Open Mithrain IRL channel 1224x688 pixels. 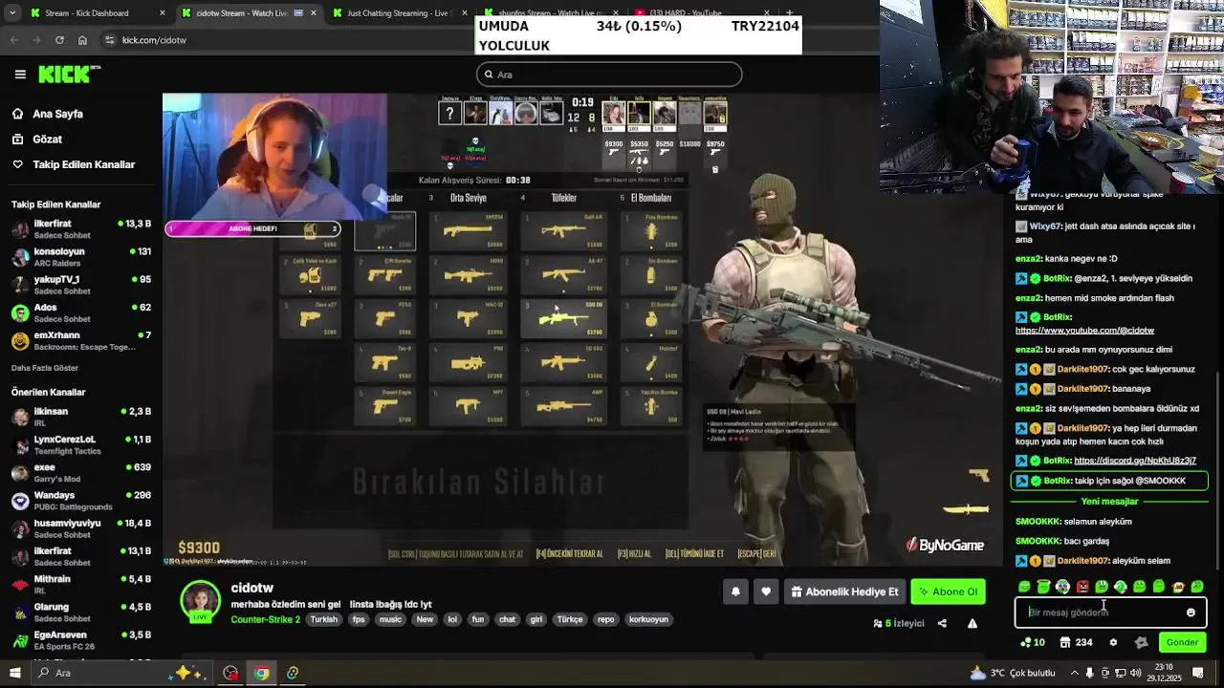tap(81, 584)
